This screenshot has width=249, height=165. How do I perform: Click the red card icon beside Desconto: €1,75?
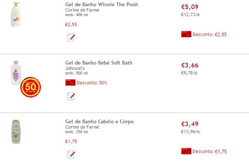(186, 151)
